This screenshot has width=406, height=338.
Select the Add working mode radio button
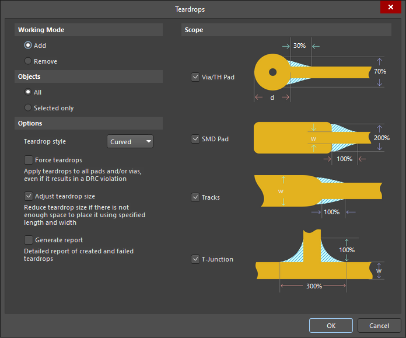click(28, 46)
